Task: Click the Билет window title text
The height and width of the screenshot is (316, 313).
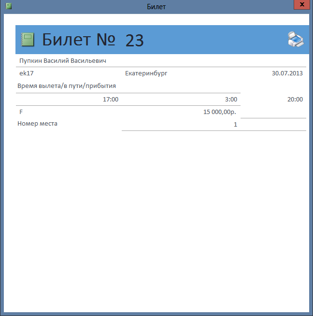Action: click(156, 7)
